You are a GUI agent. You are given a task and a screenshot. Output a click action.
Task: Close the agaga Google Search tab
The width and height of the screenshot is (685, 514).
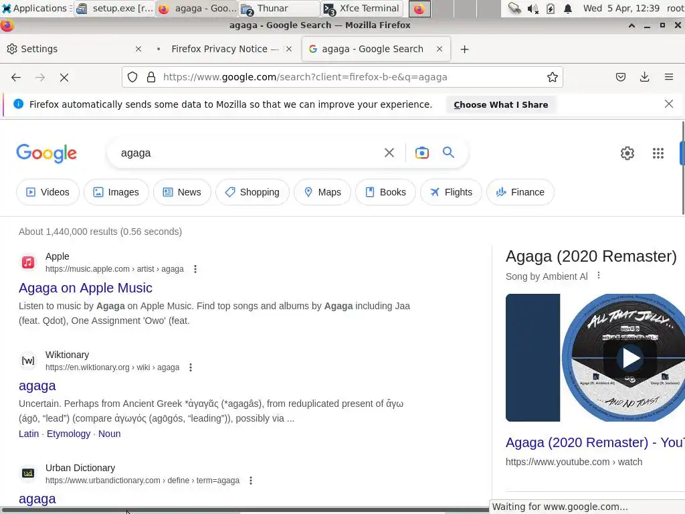tap(439, 49)
